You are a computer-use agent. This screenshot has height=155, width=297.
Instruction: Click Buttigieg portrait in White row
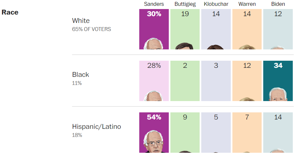[184, 46]
